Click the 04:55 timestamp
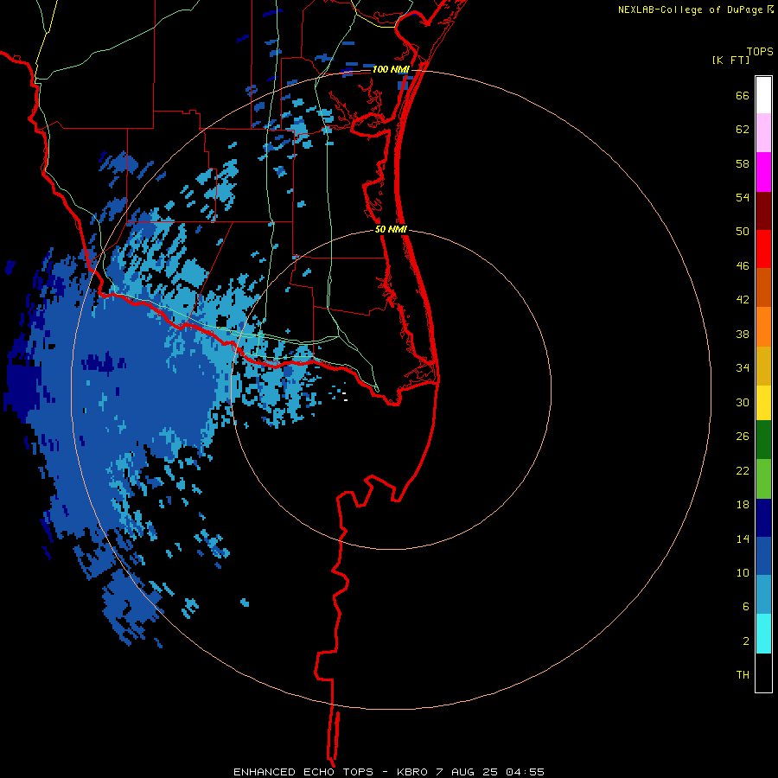This screenshot has height=778, width=778. [525, 772]
